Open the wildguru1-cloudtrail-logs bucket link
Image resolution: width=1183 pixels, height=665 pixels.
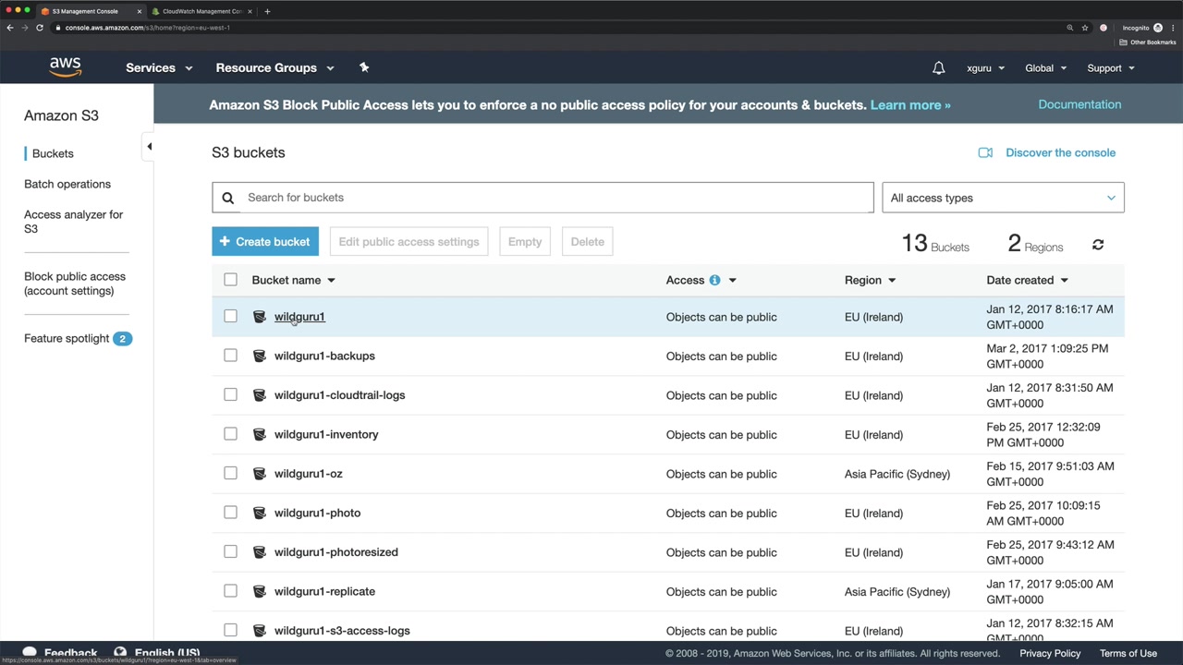point(339,395)
